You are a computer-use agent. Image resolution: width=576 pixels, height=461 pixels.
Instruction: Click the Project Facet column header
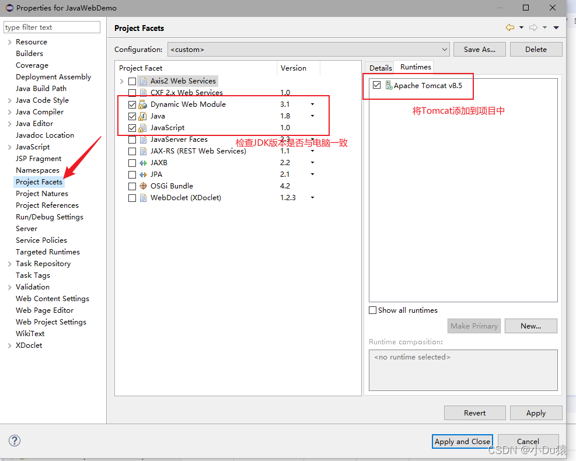(196, 68)
